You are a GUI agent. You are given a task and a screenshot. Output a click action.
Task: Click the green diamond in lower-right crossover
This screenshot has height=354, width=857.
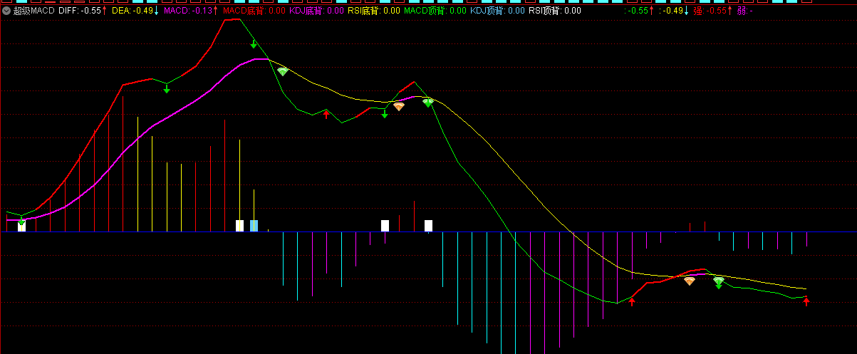point(719,281)
